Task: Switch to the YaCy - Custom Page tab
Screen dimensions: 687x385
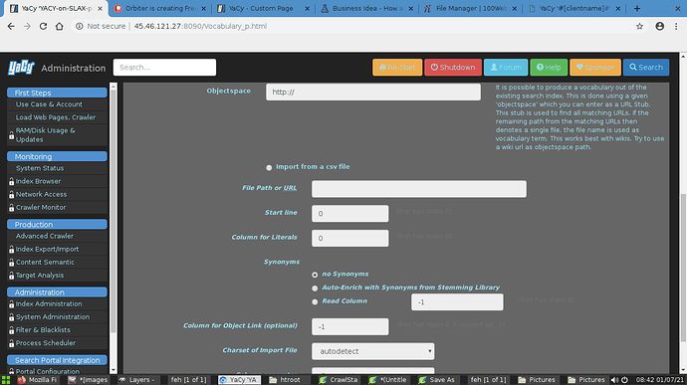Action: (264, 8)
